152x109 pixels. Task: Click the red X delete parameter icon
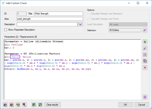pos(145,67)
